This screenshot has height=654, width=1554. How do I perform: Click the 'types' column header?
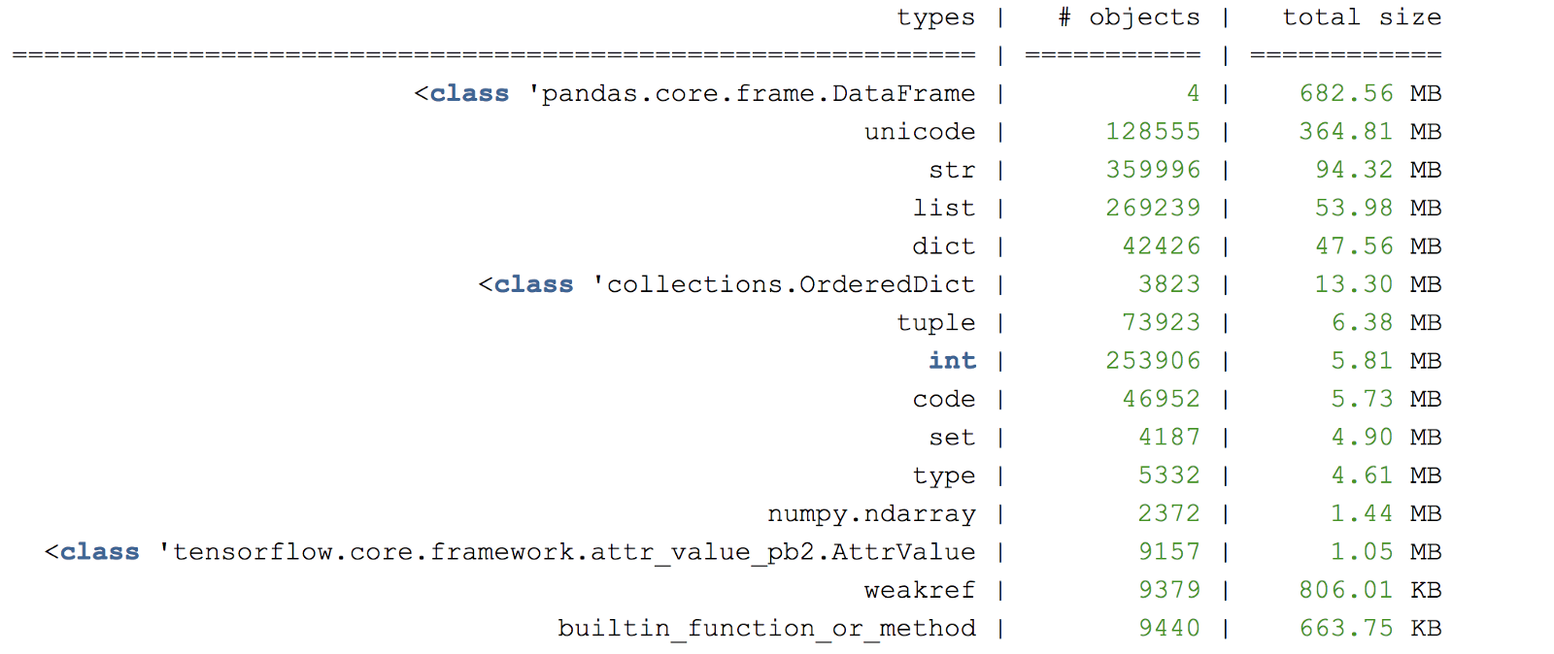pyautogui.click(x=935, y=17)
